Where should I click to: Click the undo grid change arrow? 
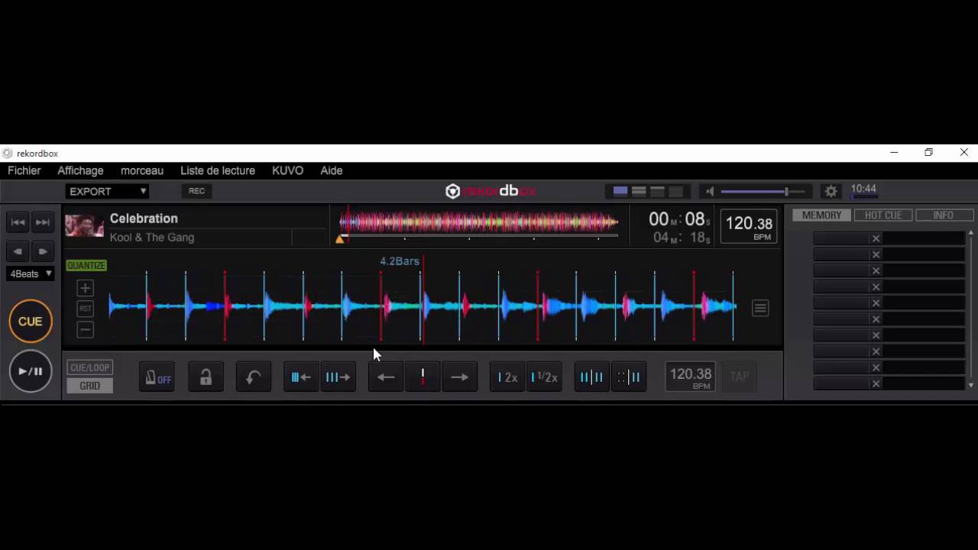[x=254, y=377]
